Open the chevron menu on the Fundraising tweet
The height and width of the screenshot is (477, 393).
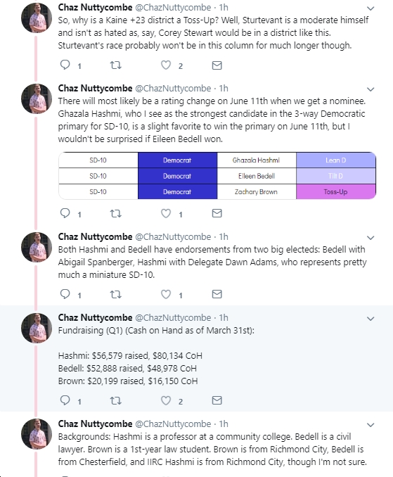coord(371,319)
